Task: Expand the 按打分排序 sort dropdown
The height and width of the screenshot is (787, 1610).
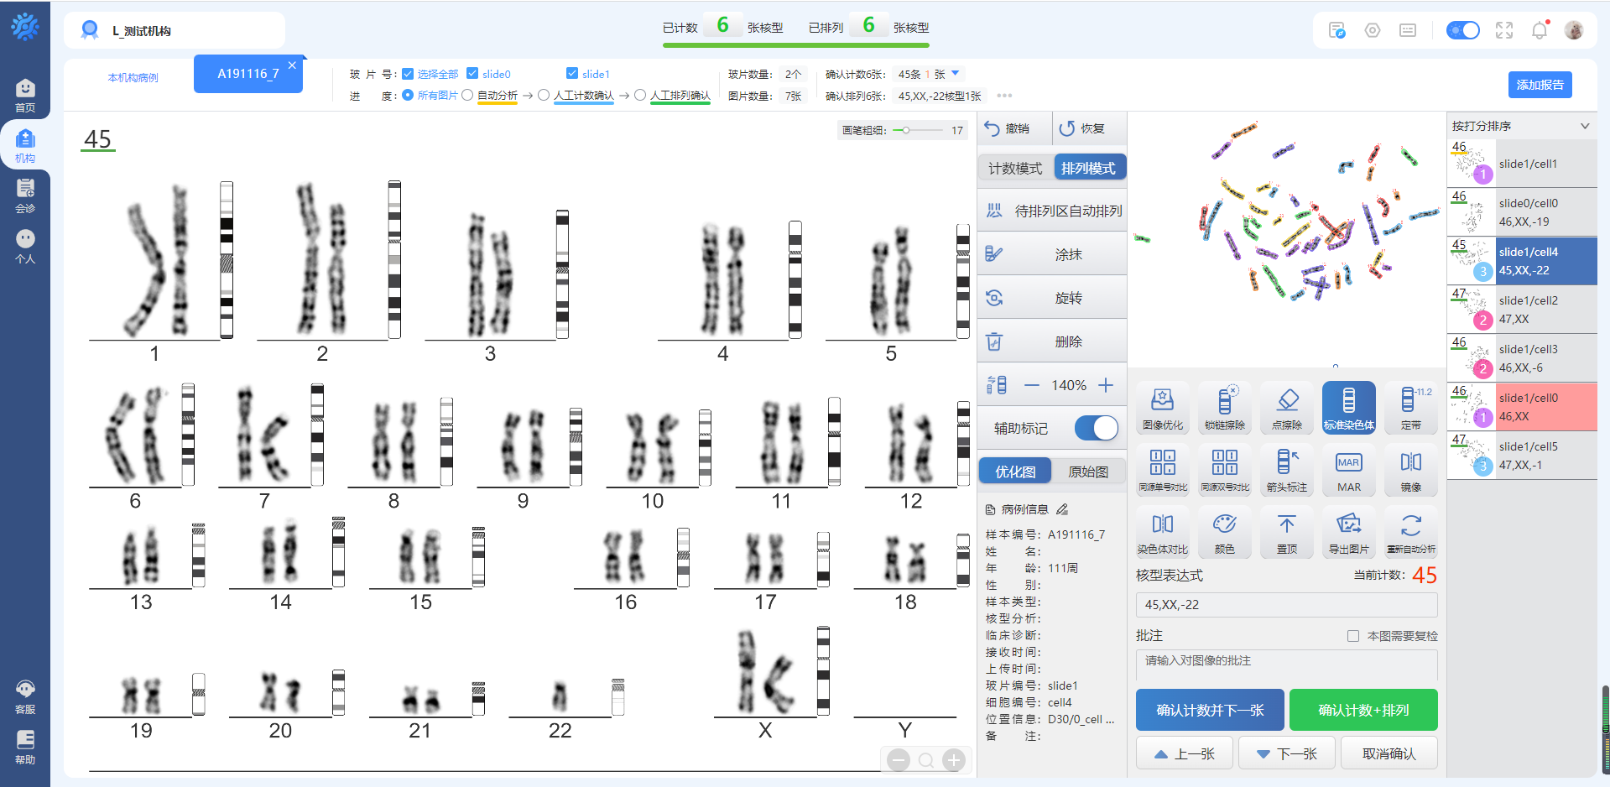Action: 1585,126
